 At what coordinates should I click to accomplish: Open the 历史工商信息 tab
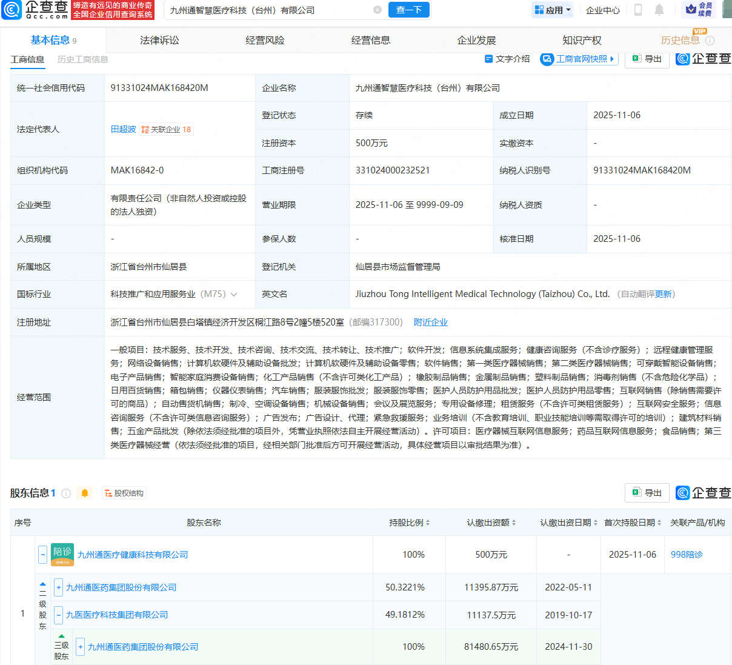click(83, 59)
